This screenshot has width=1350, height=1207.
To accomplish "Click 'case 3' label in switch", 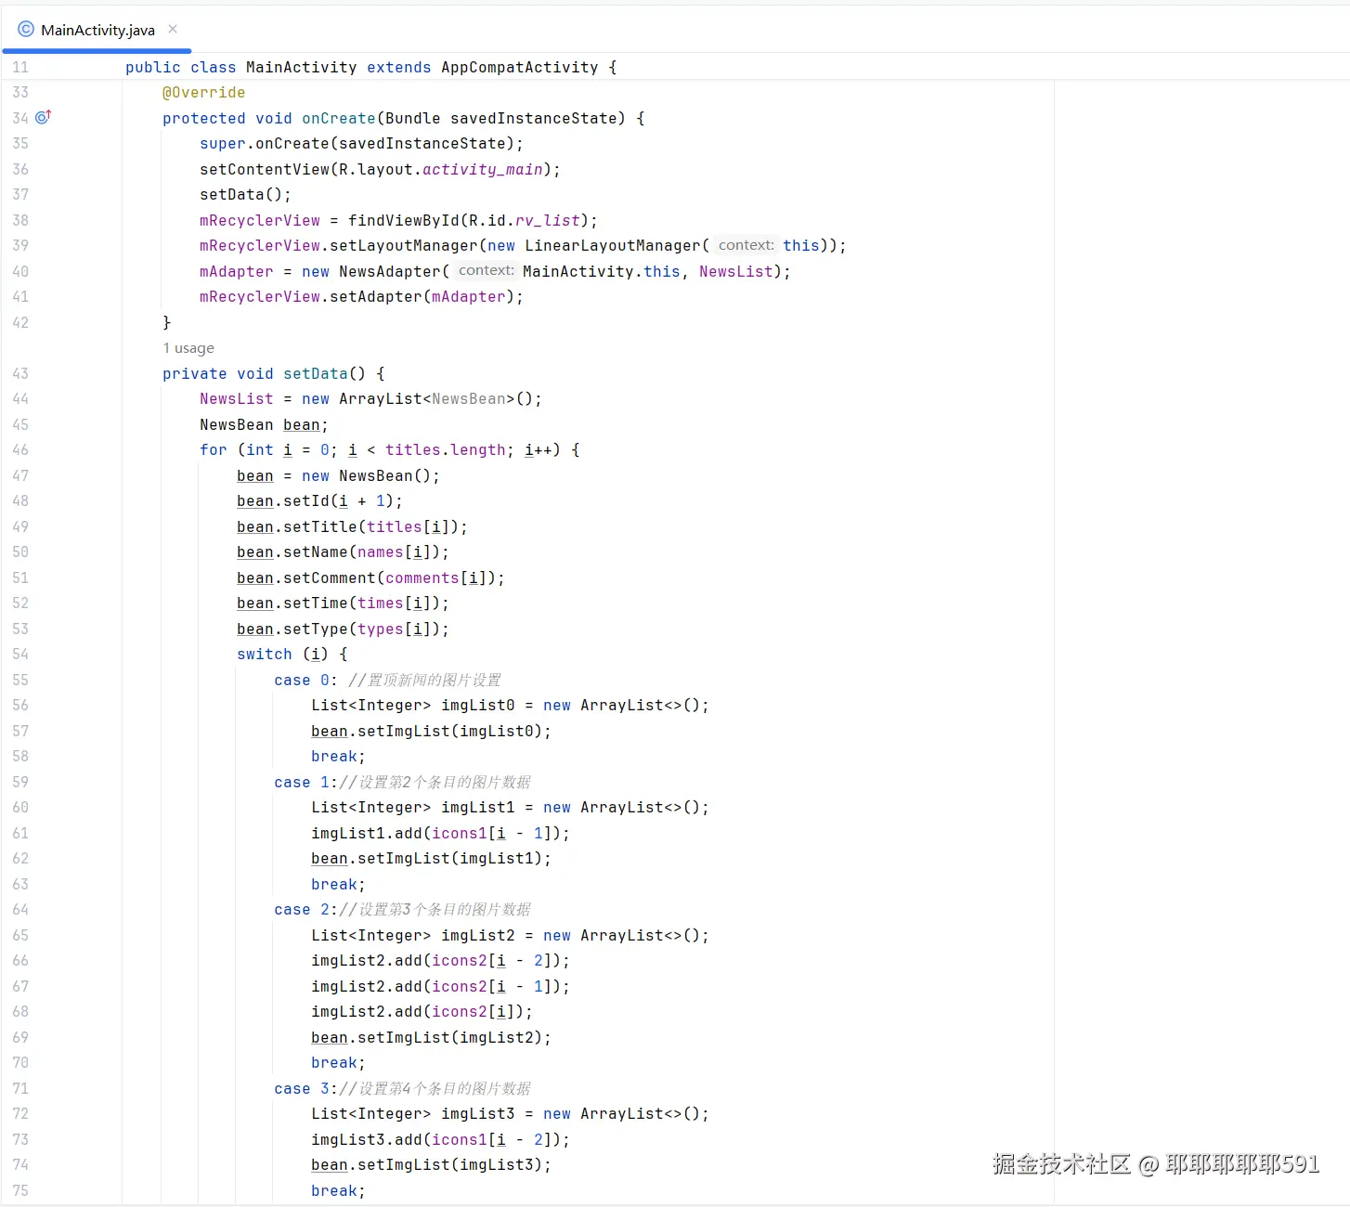I will point(302,1088).
